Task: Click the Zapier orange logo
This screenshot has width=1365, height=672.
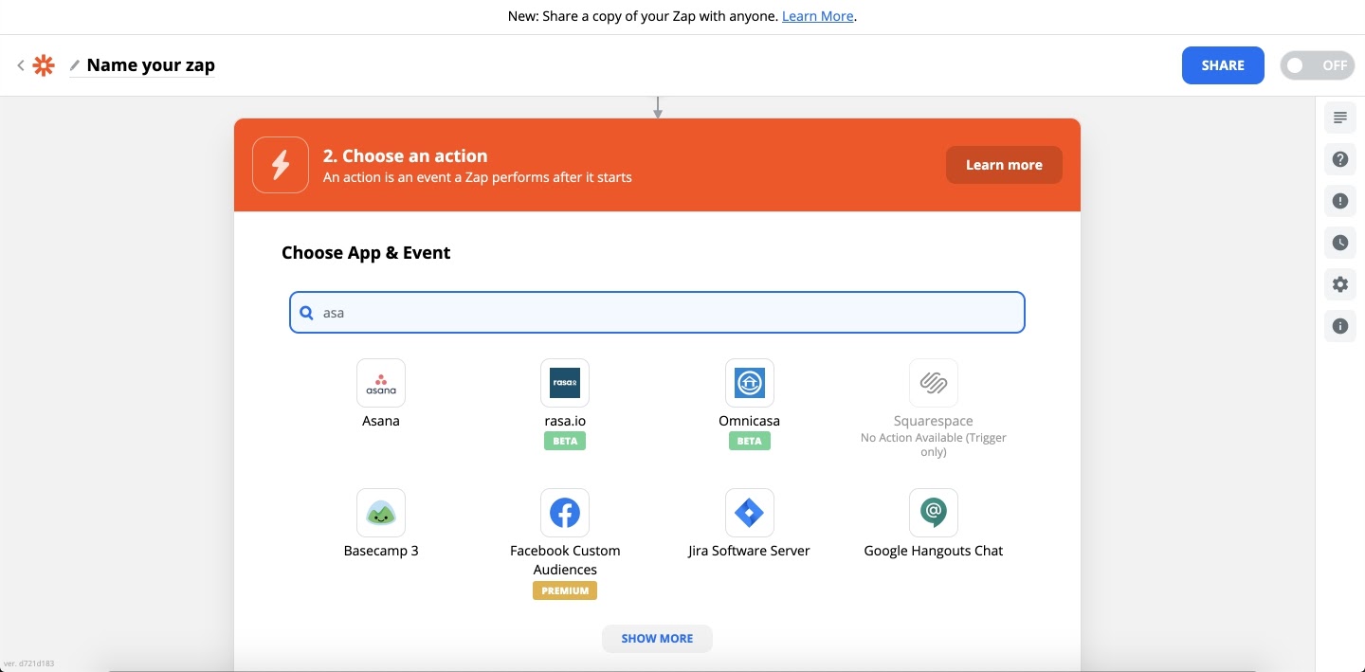Action: pos(44,65)
